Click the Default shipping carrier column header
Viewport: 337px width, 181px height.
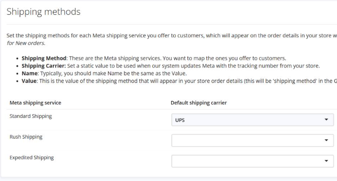[199, 102]
